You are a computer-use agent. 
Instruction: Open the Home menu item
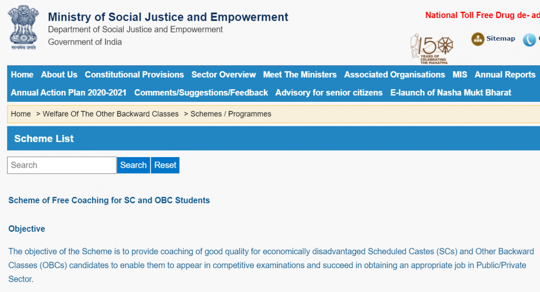pyautogui.click(x=22, y=75)
